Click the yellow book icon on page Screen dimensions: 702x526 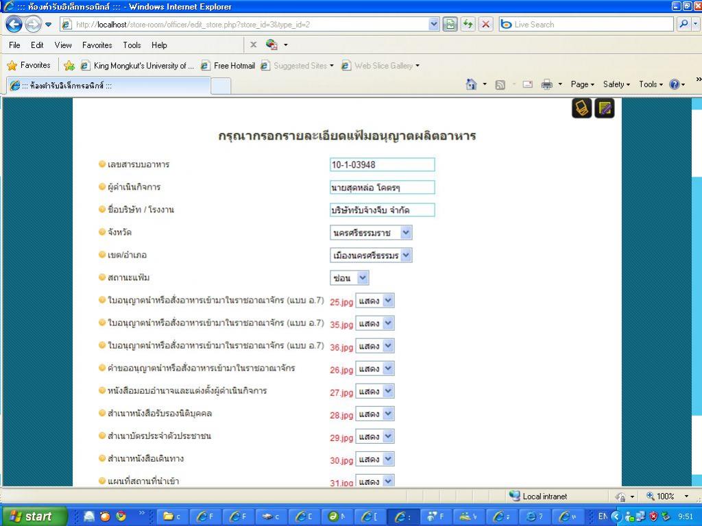[x=581, y=108]
